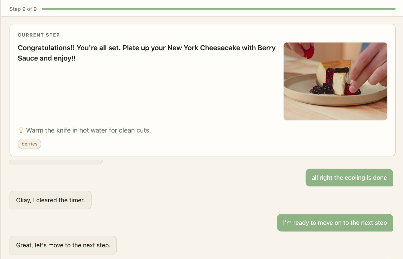Click the partially hidden chat bubble under the step card

point(56,162)
